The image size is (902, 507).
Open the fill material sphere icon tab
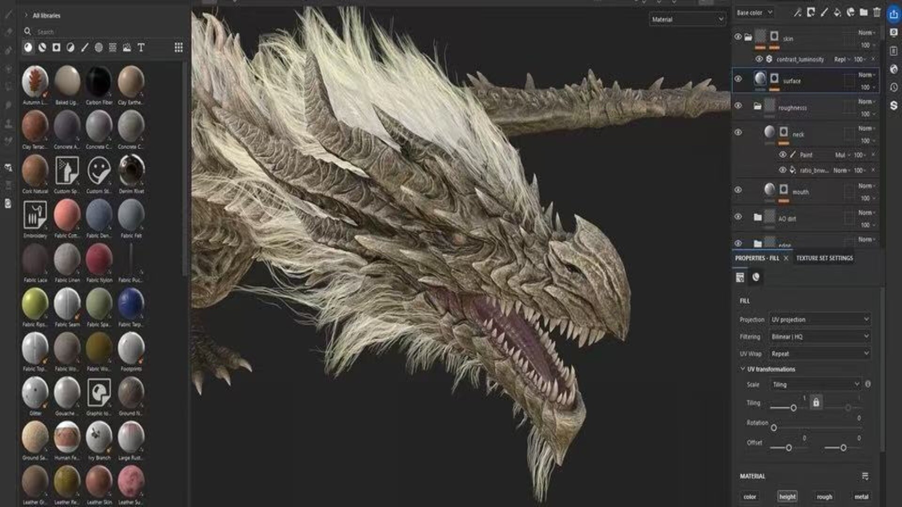[756, 277]
